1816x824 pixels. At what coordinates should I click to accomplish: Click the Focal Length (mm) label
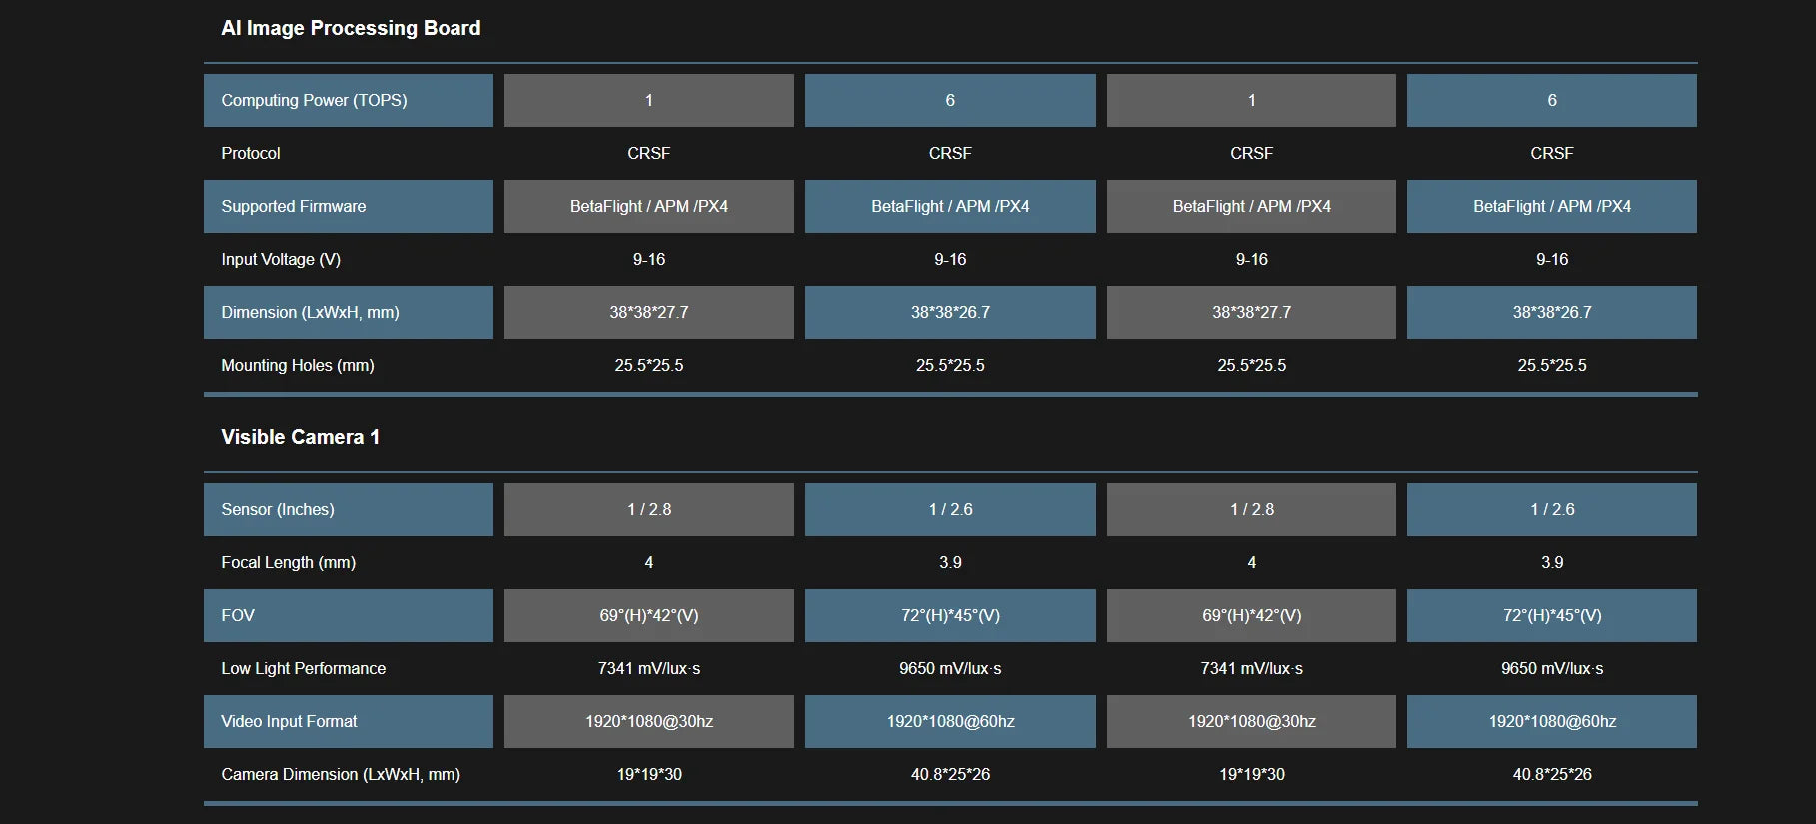pos(288,562)
